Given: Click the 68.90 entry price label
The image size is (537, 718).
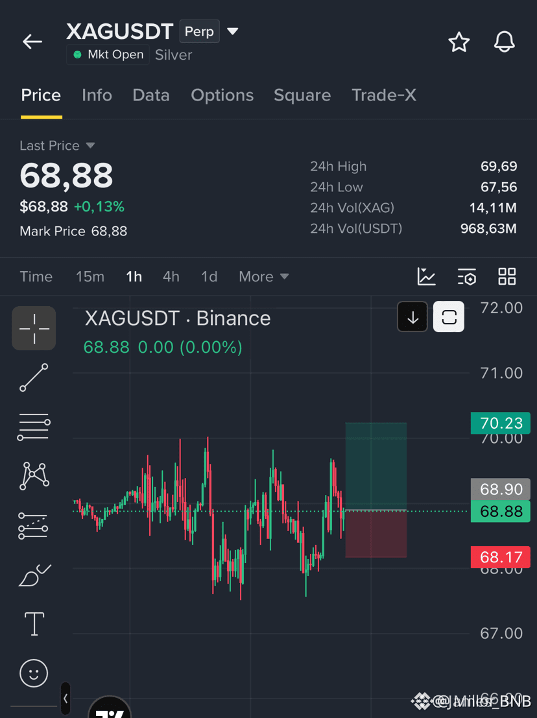Looking at the screenshot, I should [501, 489].
